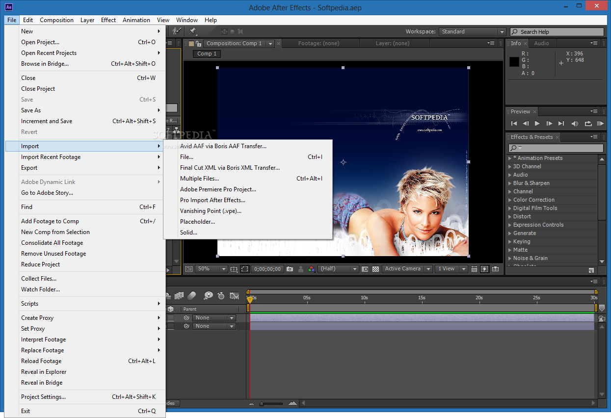Open the Active Camera dropdown
This screenshot has width=611, height=418.
tap(407, 269)
